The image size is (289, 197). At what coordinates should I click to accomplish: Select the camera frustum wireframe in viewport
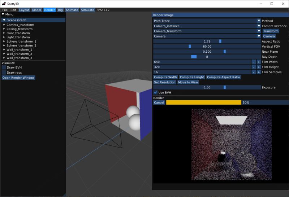coord(96,124)
